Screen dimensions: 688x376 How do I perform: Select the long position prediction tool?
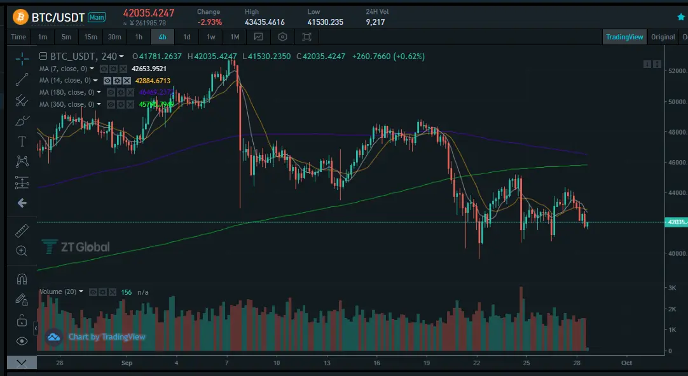[x=22, y=182]
